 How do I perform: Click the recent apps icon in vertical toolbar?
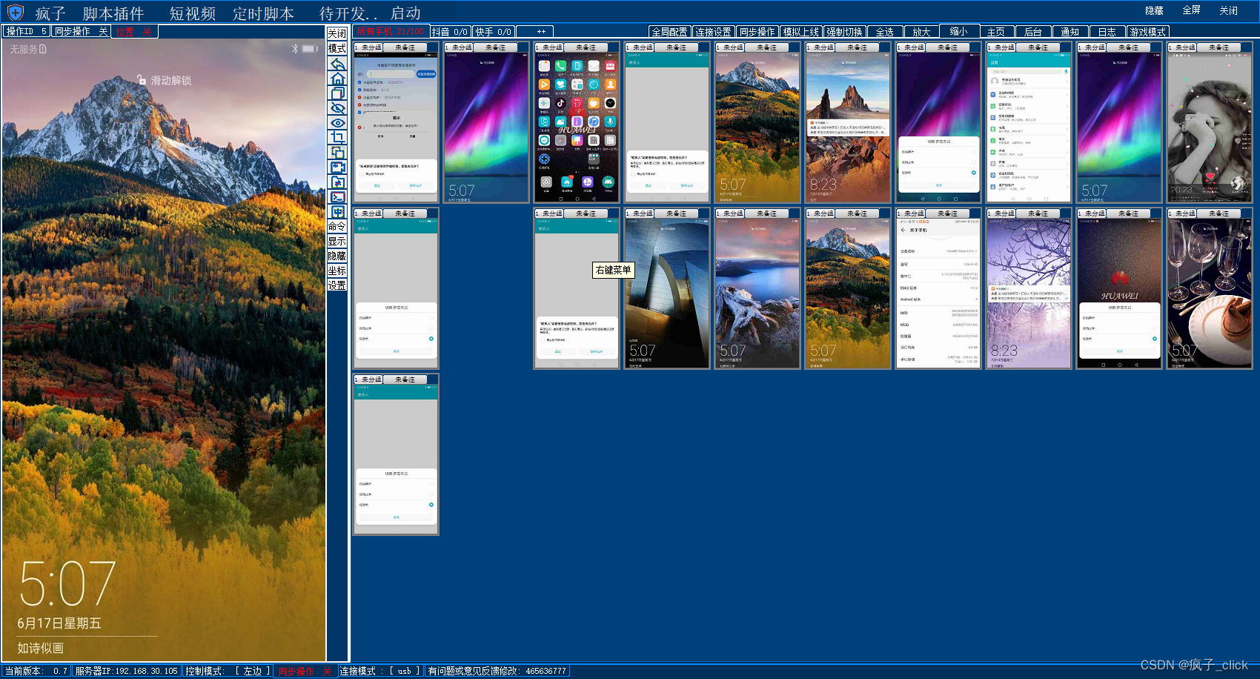pyautogui.click(x=337, y=93)
